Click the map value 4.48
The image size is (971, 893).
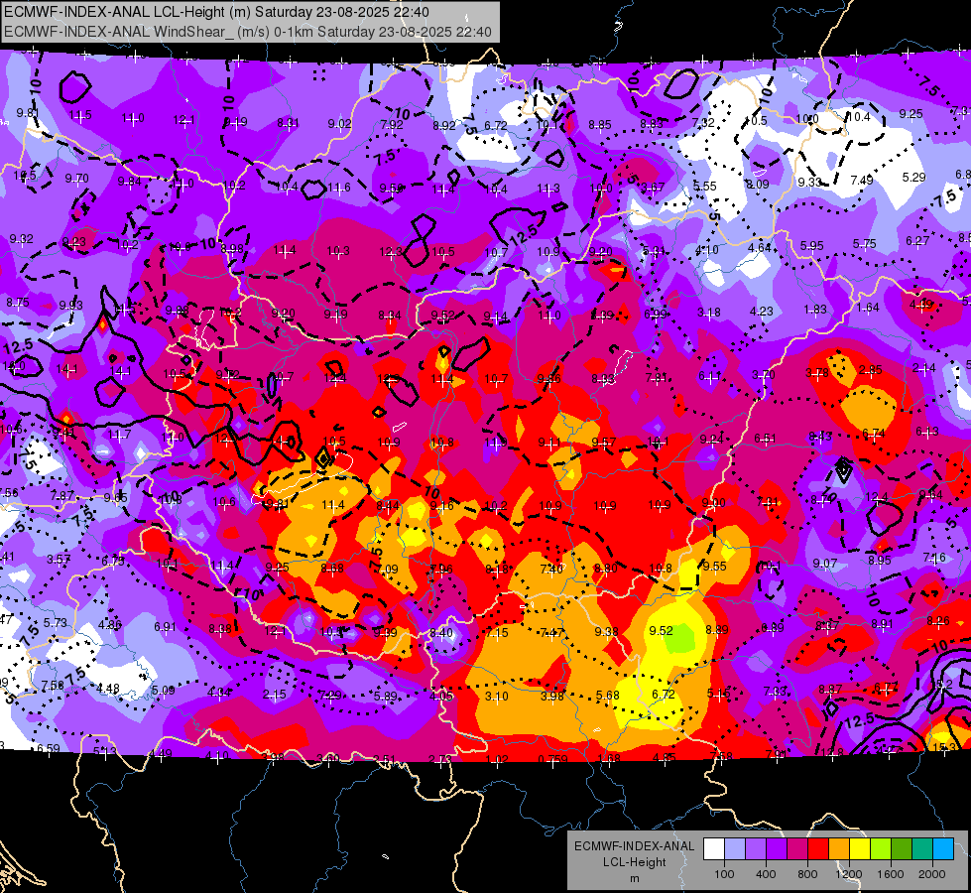[x=108, y=689]
